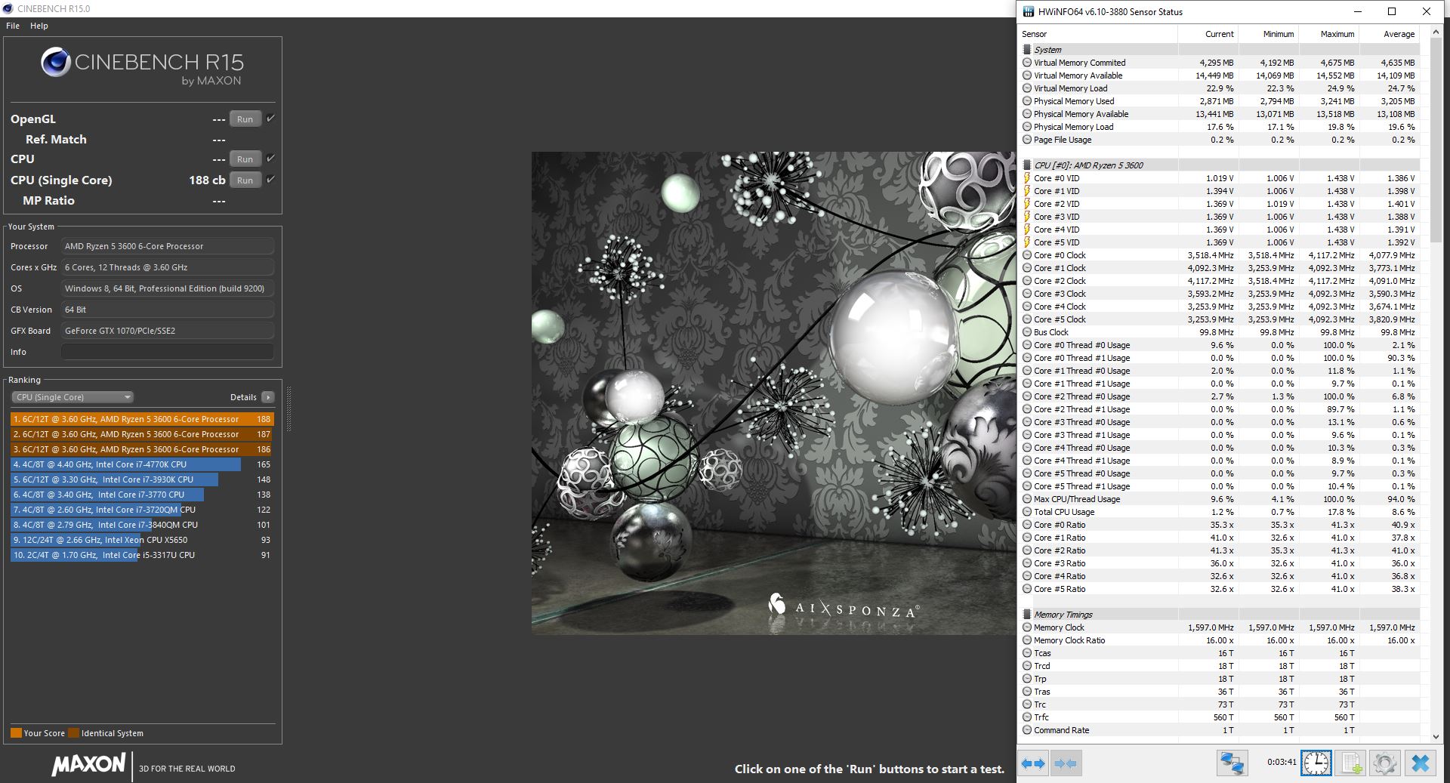Screen dimensions: 1450x783
Task: Open the ranking type dropdown CPU (Single Core)
Action: click(x=72, y=397)
